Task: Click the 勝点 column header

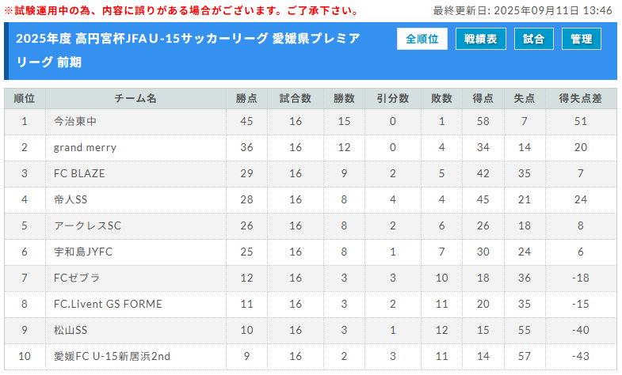Action: [246, 99]
